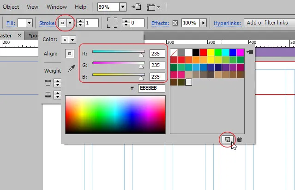295x190 pixels.
Task: Open the zoom level 89% dropdown
Action: click(x=122, y=7)
